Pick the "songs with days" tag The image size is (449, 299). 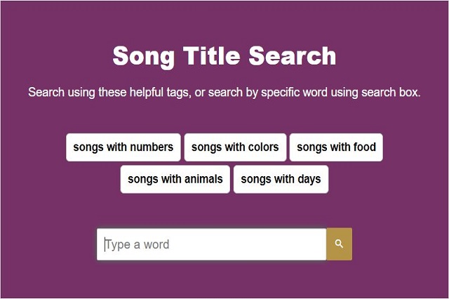[281, 179]
